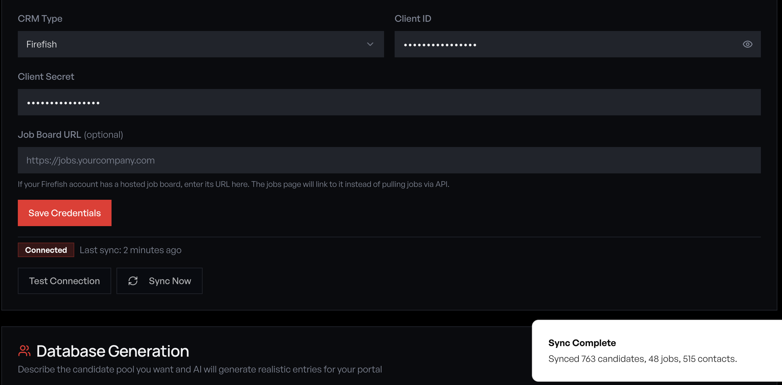Click the Connected status badge
782x385 pixels.
[46, 250]
